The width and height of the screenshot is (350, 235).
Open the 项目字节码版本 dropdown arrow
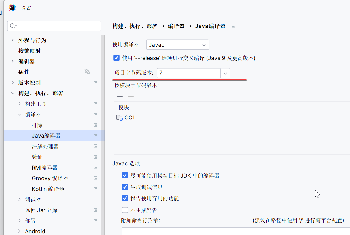[225, 73]
